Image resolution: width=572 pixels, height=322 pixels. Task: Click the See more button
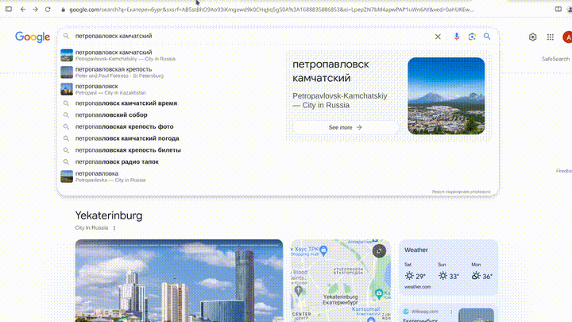tap(346, 127)
